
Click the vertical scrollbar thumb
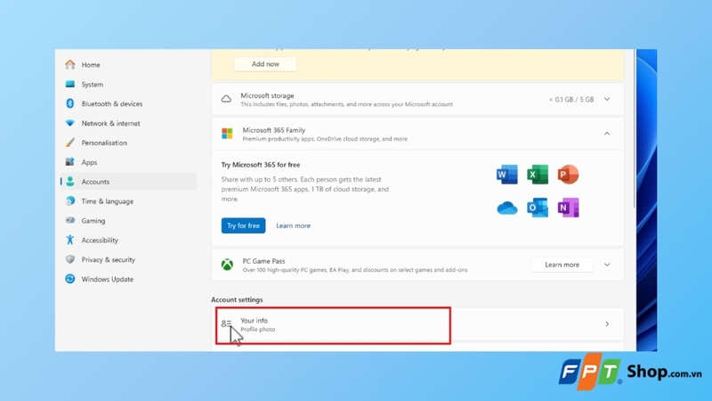(x=635, y=129)
